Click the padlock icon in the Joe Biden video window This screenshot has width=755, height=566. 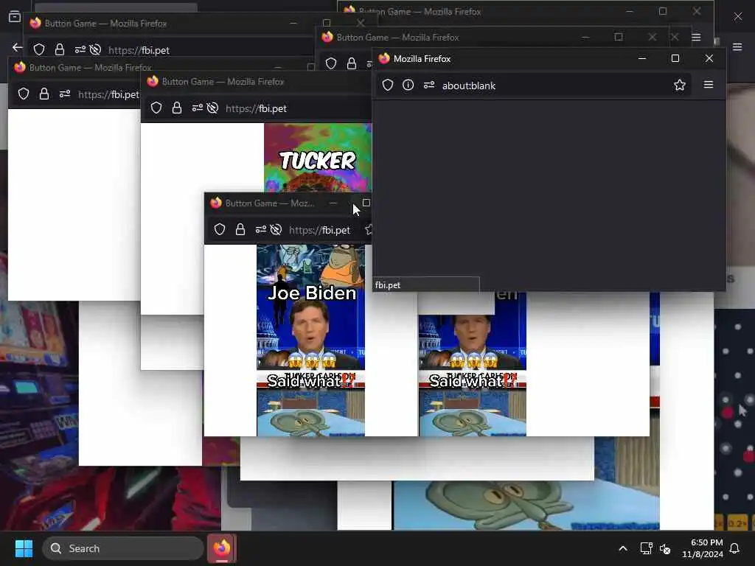[x=240, y=230]
